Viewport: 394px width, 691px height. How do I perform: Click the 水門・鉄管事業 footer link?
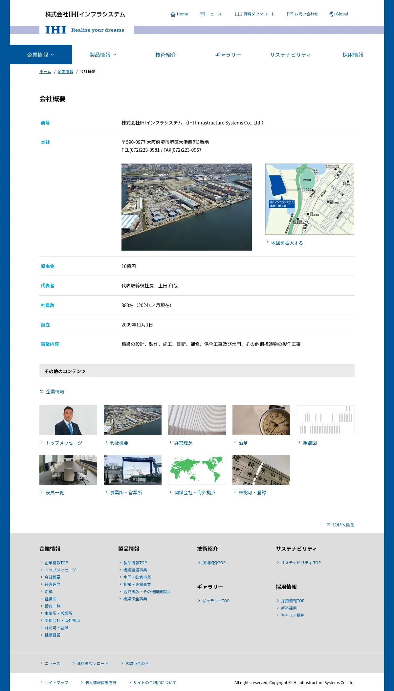pyautogui.click(x=137, y=577)
